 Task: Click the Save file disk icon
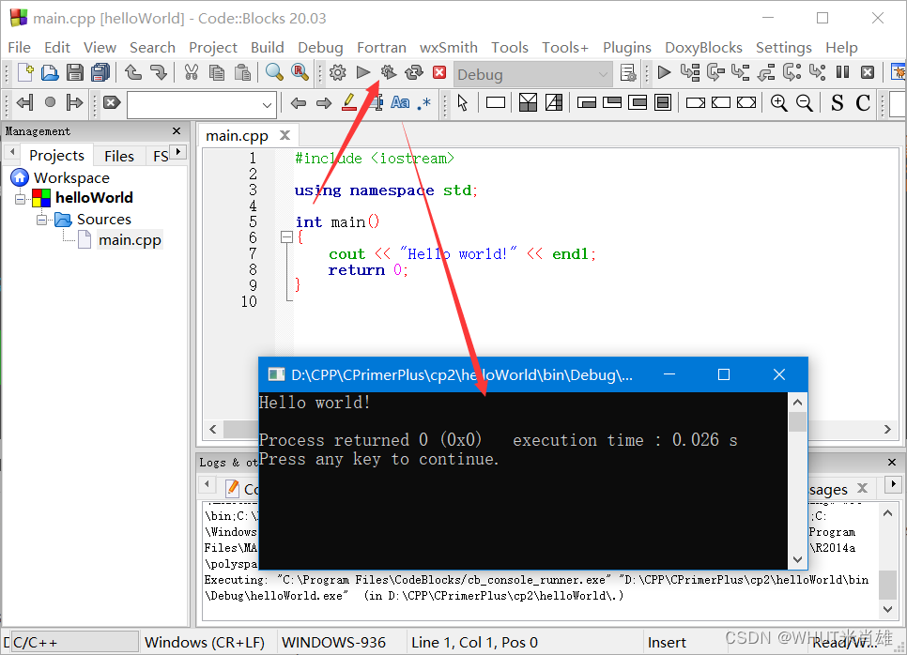pos(74,73)
